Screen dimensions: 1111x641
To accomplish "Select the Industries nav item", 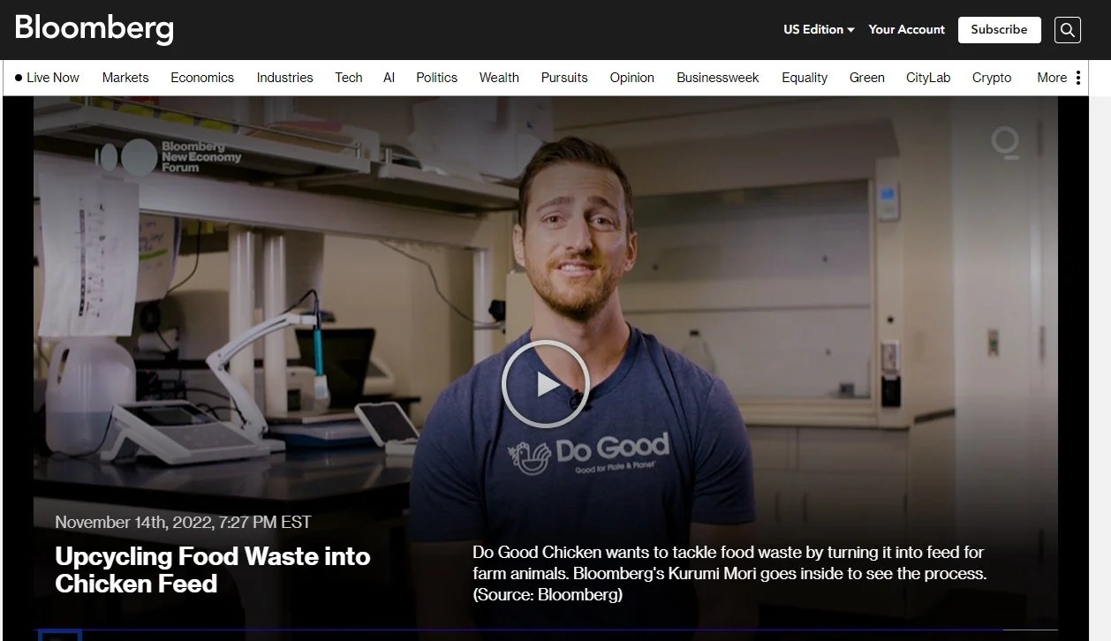I will click(284, 78).
